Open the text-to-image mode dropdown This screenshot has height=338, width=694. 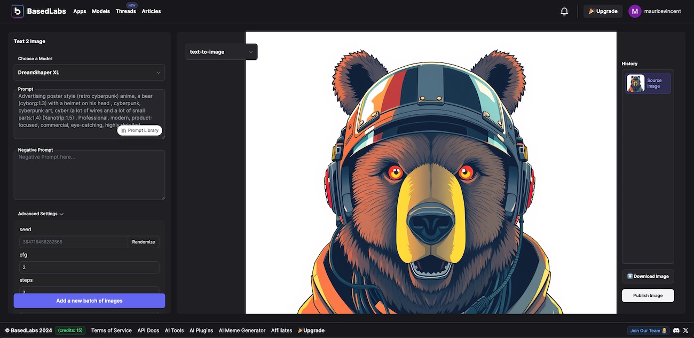pos(222,52)
